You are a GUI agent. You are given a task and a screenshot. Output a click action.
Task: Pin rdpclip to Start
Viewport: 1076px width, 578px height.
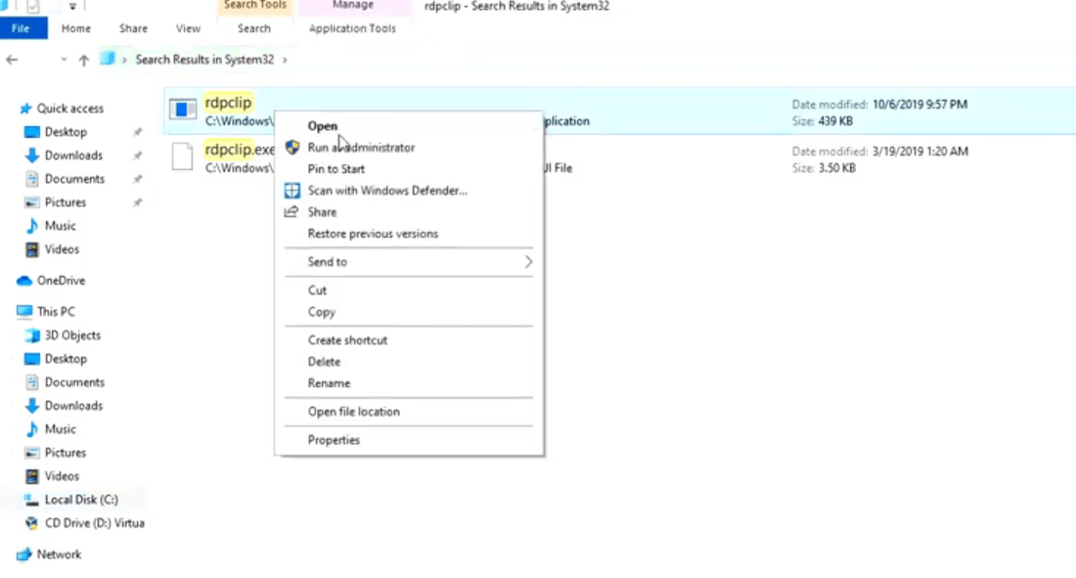pos(336,168)
